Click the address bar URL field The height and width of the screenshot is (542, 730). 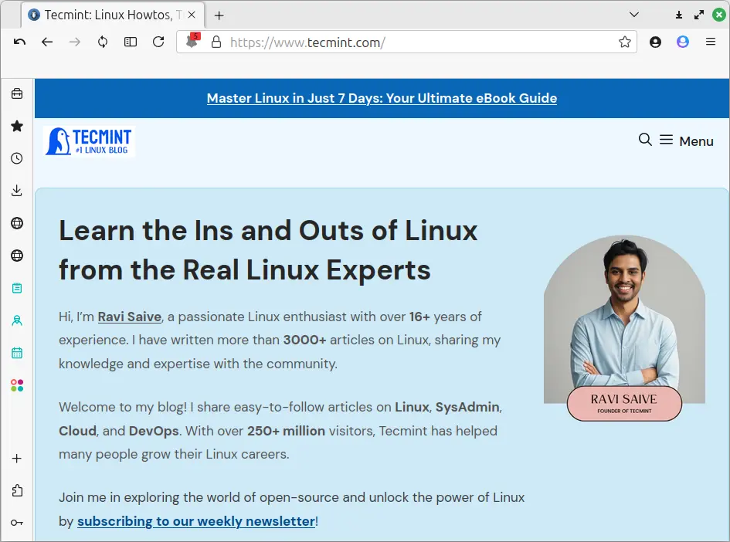tap(406, 42)
